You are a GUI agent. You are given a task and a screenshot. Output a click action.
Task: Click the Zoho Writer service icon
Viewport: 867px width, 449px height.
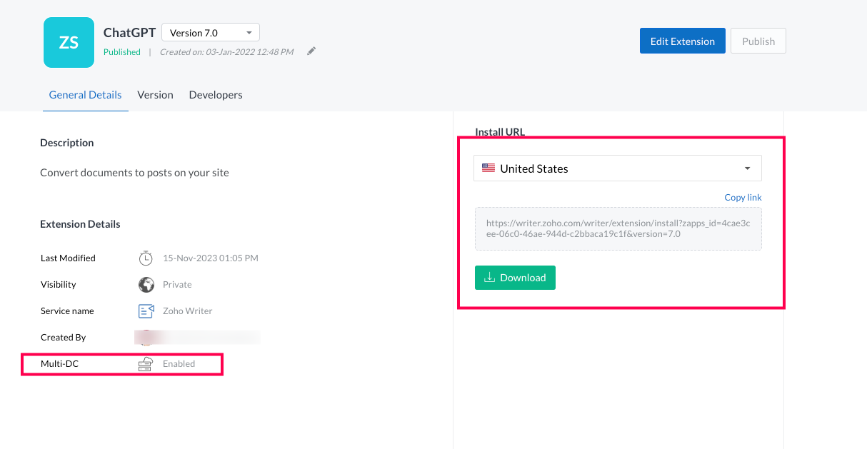tap(146, 311)
